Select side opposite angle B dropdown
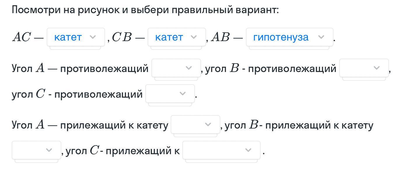This screenshot has height=174, width=400. (364, 68)
